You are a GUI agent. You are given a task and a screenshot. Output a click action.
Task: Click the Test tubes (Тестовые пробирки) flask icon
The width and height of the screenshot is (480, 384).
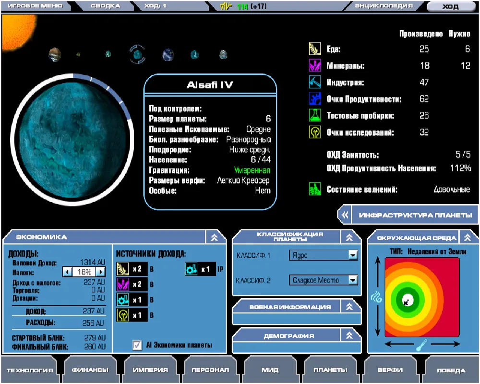[314, 115]
